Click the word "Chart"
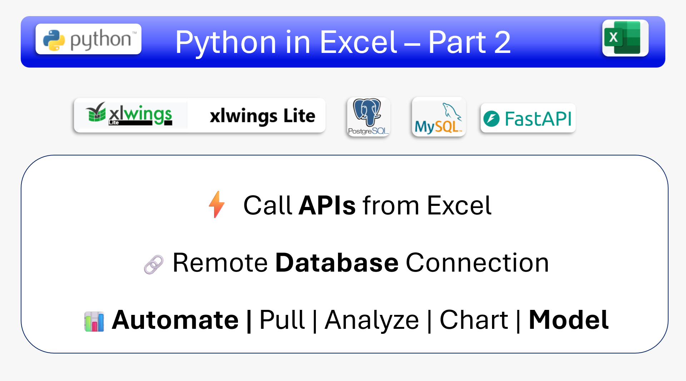Image resolution: width=686 pixels, height=381 pixels. pos(473,320)
